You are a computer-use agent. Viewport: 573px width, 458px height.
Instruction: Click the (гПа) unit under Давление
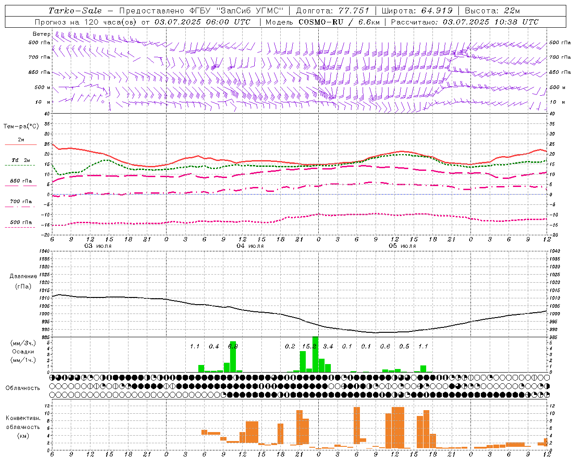pyautogui.click(x=23, y=286)
